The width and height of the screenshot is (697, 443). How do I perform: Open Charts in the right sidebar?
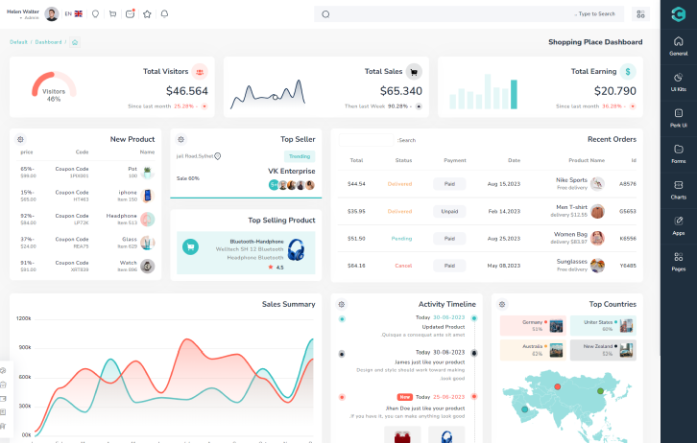point(678,189)
